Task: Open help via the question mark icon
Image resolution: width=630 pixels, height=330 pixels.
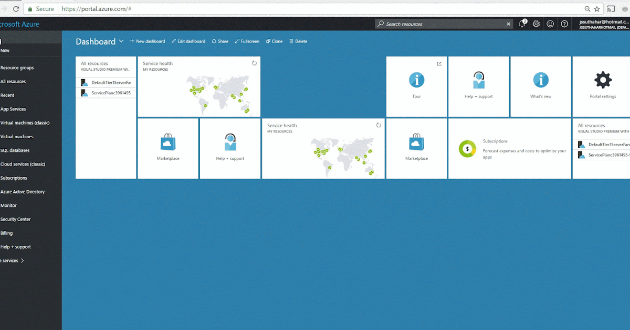Action: pyautogui.click(x=564, y=24)
